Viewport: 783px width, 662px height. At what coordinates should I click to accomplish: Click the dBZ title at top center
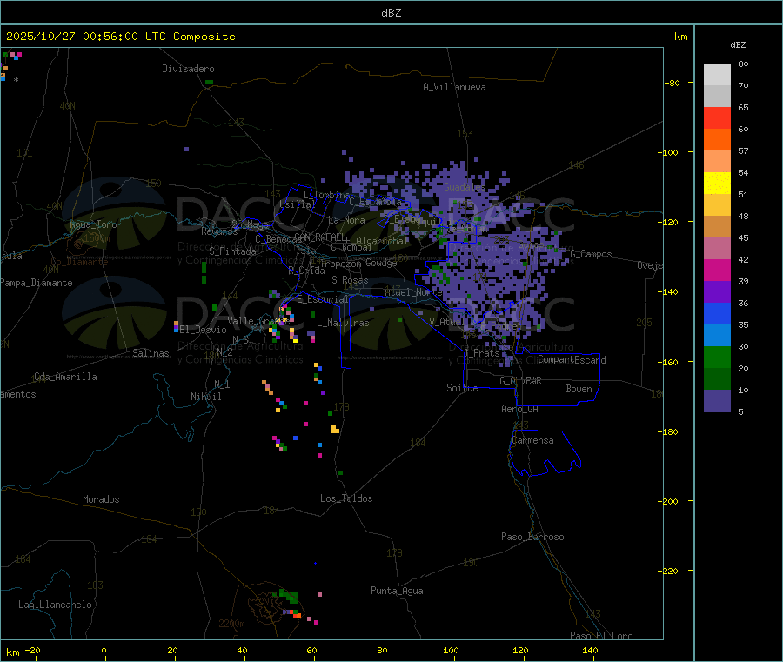coord(391,13)
